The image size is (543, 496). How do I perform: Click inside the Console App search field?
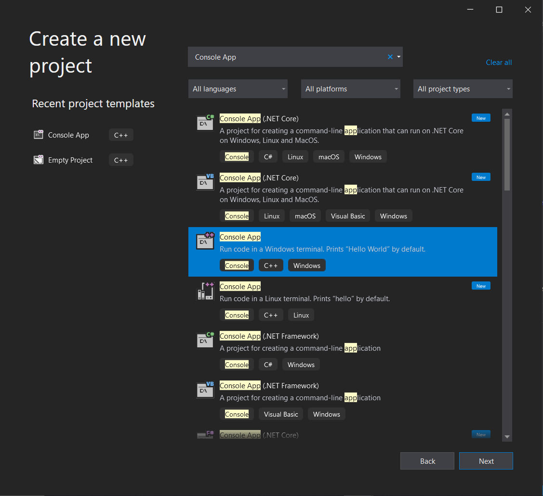coord(289,56)
